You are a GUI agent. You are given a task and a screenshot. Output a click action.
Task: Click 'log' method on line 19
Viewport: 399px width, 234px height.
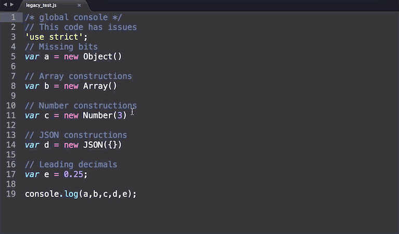point(71,194)
